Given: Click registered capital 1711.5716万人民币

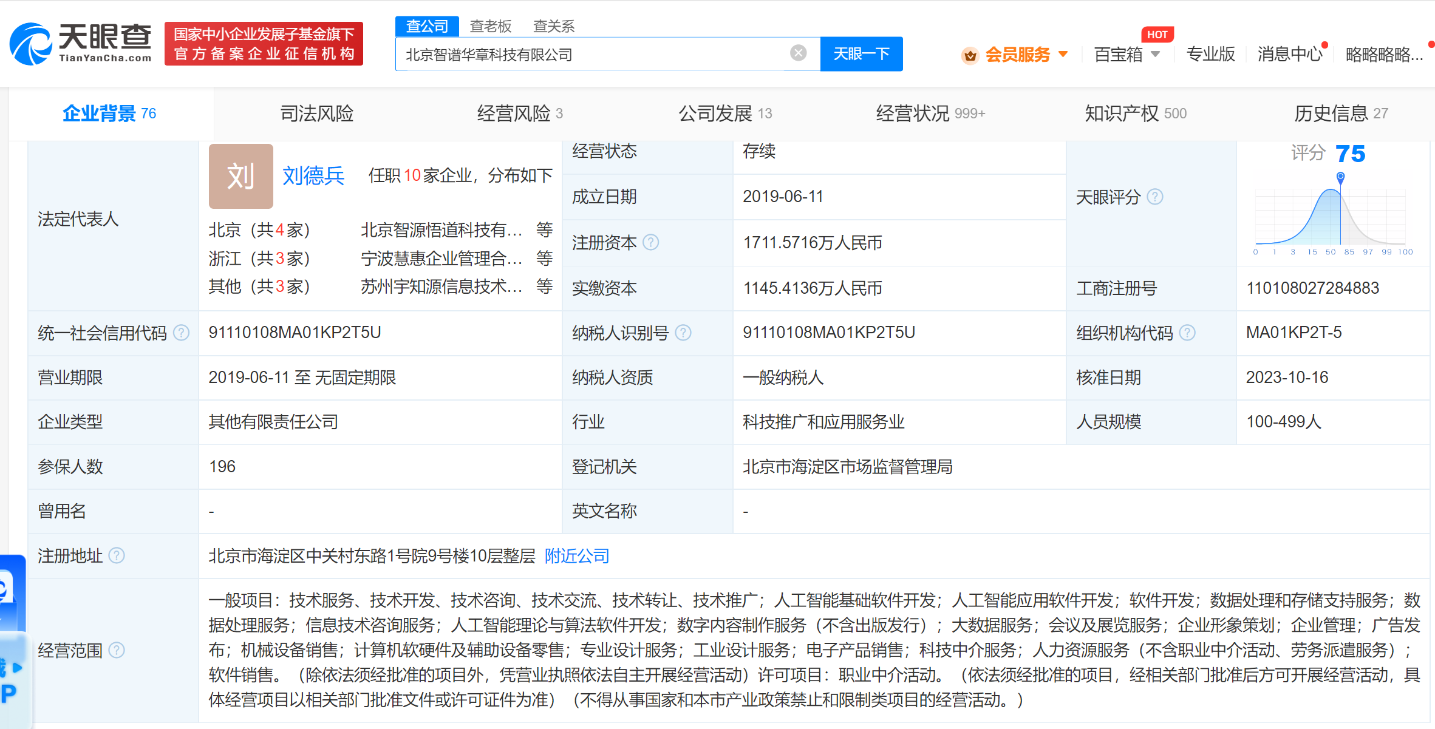Looking at the screenshot, I should tap(813, 243).
